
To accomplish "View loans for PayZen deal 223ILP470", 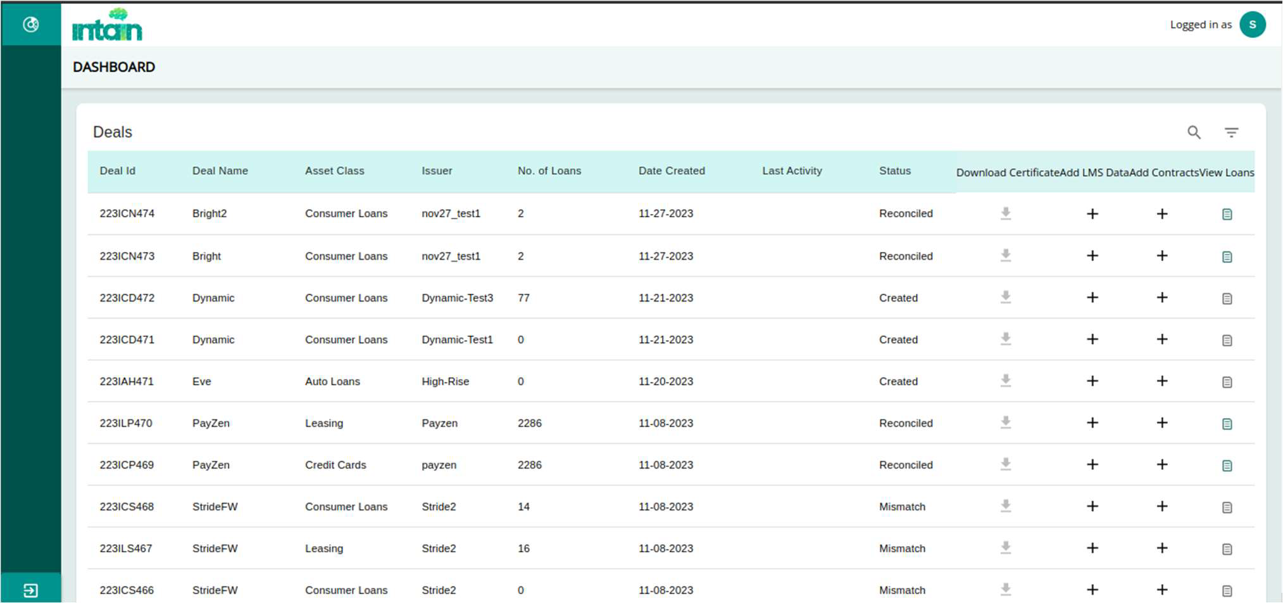I will 1227,424.
